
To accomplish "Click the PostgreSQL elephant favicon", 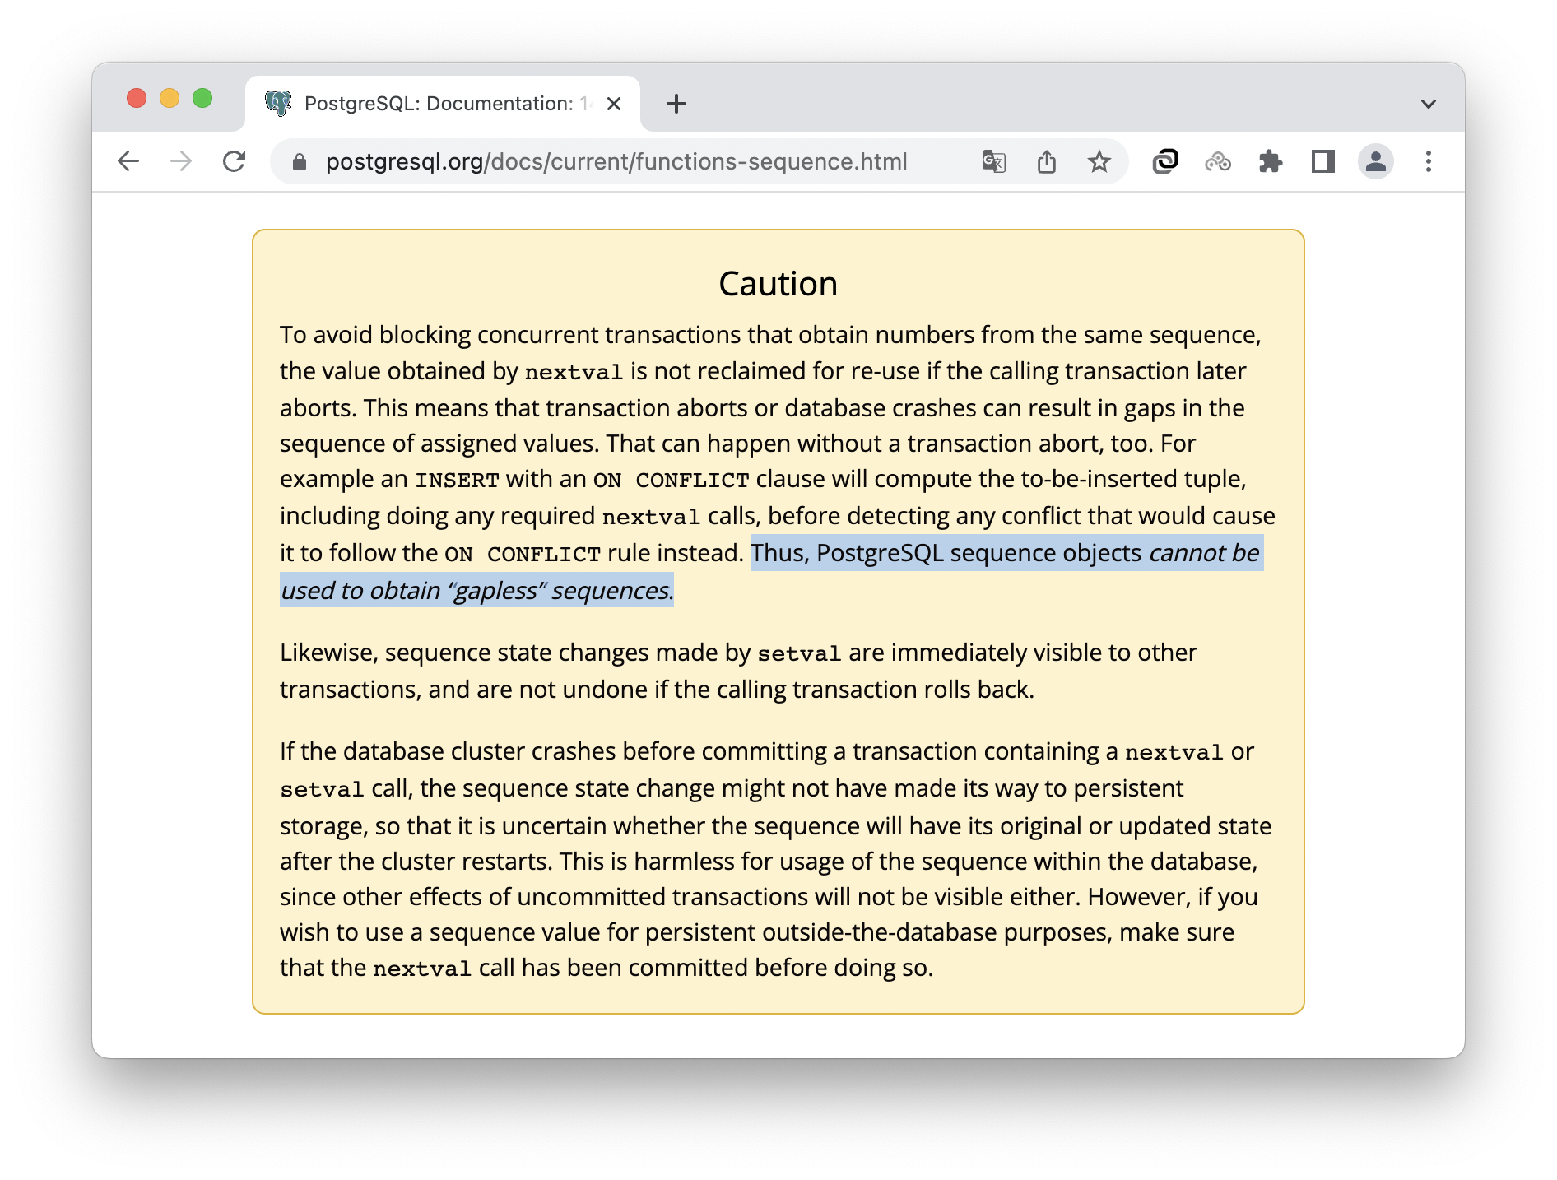I will pos(278,104).
